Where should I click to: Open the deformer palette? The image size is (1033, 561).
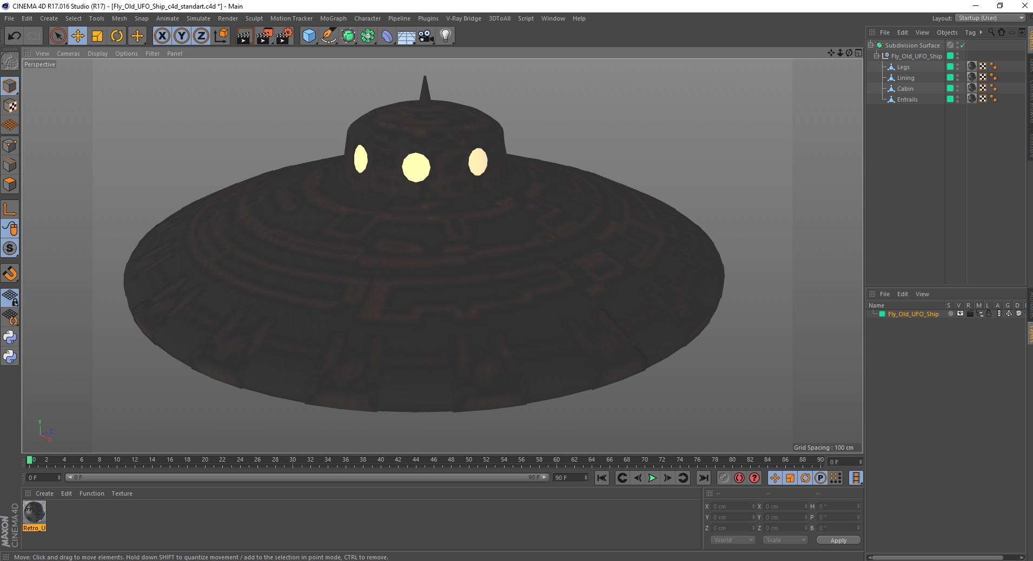click(387, 36)
